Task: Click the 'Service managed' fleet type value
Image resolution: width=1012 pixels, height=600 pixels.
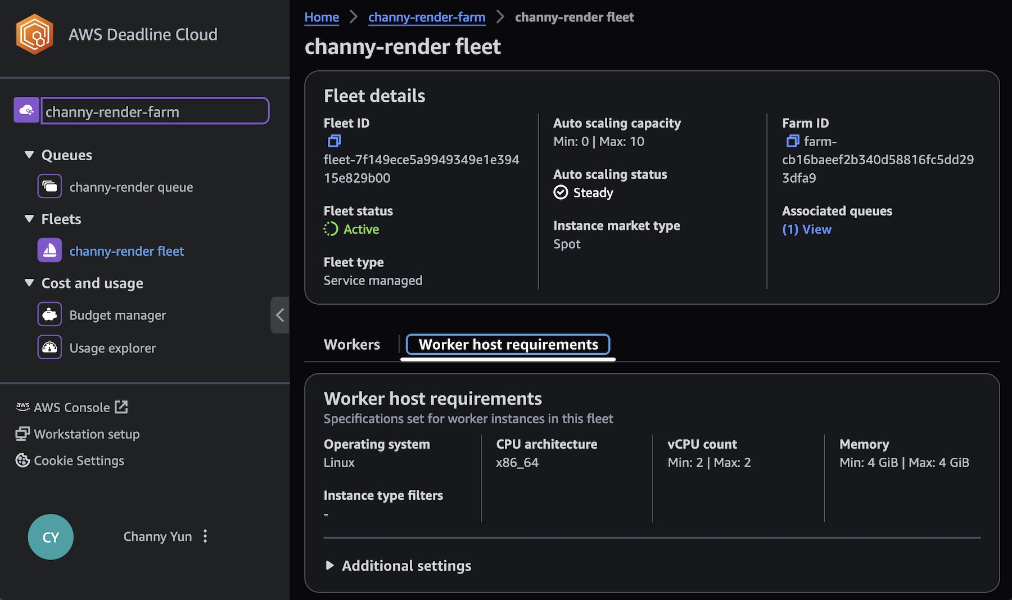Action: (x=373, y=280)
